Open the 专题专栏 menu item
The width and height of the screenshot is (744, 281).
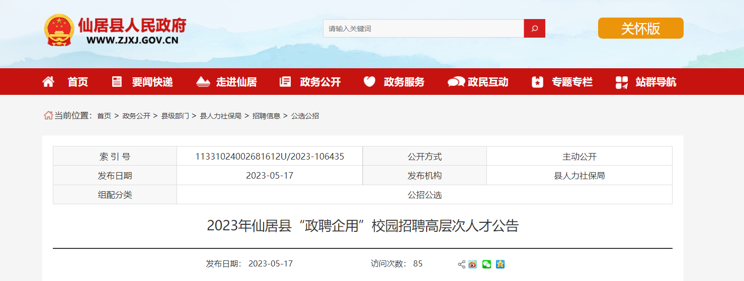(x=572, y=82)
